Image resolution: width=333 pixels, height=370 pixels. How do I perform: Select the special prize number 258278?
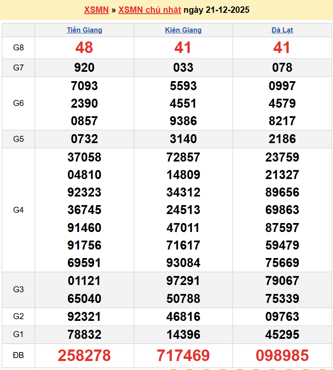point(84,355)
